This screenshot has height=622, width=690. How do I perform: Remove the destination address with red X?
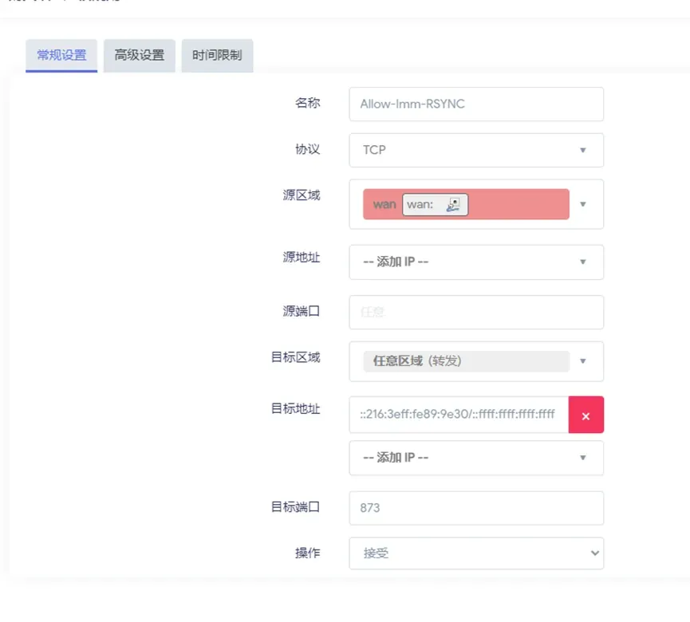[586, 415]
